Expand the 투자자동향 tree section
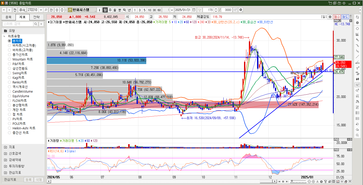This screenshot has width=363, height=185. click(x=5, y=166)
